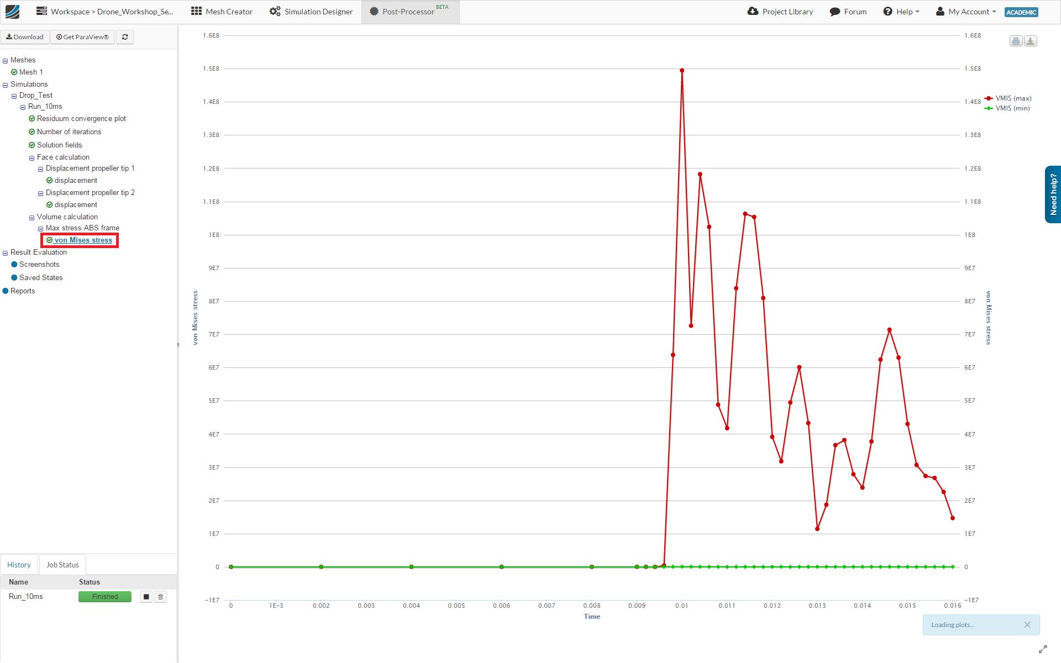Open the Simulation Designer tab
This screenshot has width=1061, height=663.
(x=311, y=12)
